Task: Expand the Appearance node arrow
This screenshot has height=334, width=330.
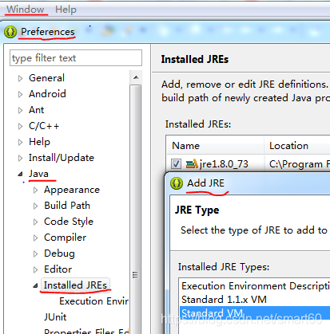Action: coord(35,190)
